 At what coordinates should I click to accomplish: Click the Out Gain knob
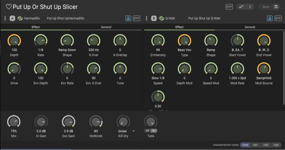pyautogui.click(x=69, y=122)
